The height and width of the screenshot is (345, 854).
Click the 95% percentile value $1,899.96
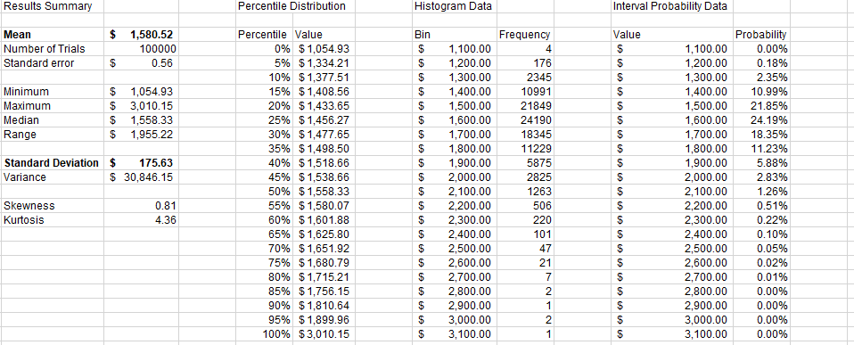(x=324, y=319)
